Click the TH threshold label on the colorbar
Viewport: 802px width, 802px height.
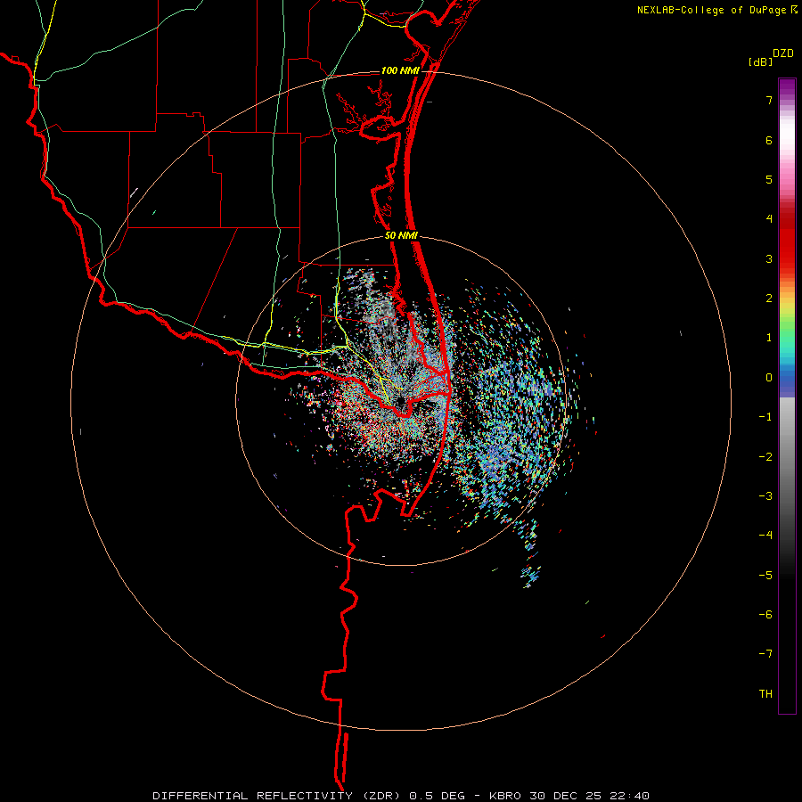click(x=765, y=694)
